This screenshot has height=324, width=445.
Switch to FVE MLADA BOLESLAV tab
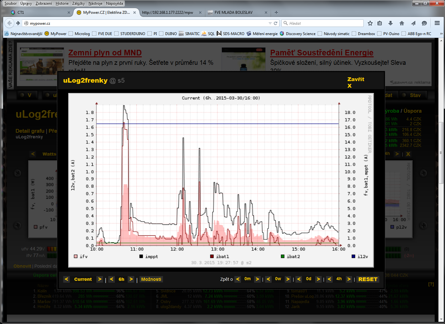233,13
